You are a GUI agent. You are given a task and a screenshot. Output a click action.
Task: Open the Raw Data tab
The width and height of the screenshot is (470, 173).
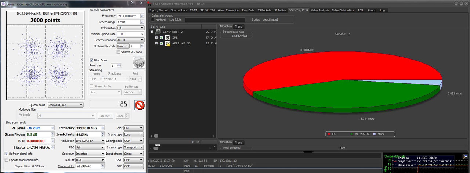click(x=249, y=10)
